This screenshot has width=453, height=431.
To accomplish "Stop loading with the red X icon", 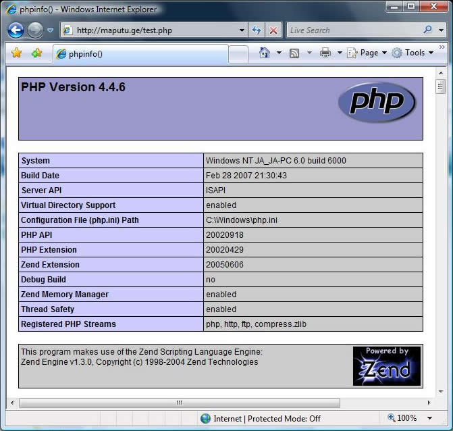I will tap(273, 30).
